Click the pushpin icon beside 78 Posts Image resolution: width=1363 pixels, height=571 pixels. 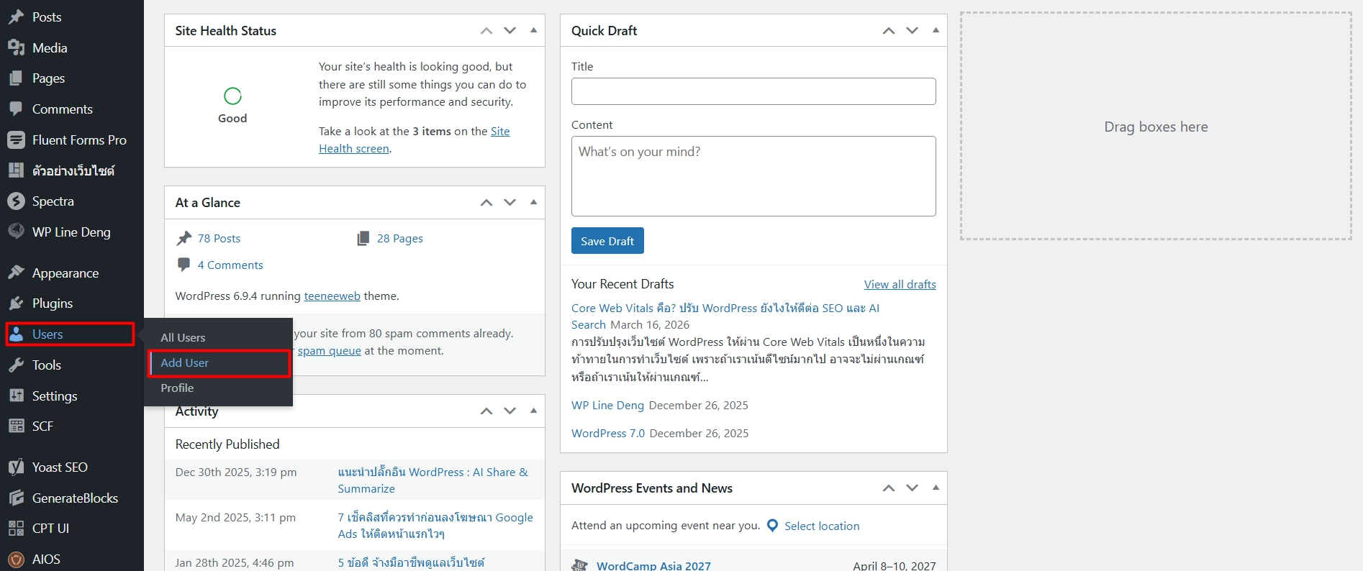point(184,238)
